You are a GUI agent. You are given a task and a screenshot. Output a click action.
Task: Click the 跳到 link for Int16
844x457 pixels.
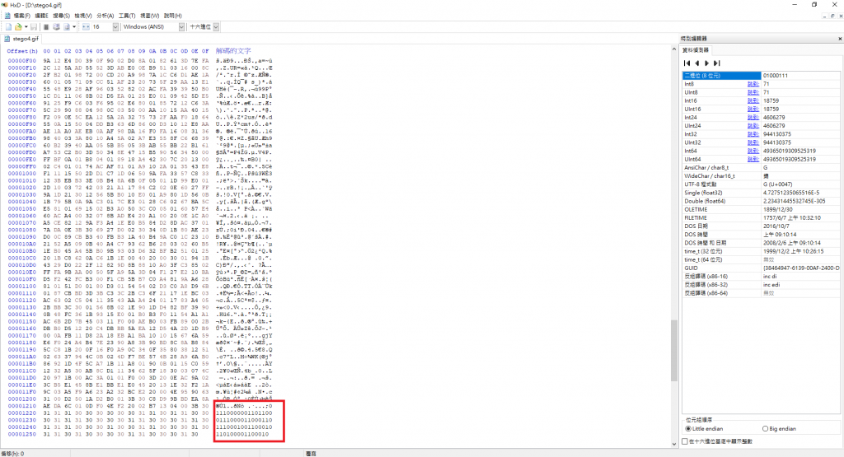pyautogui.click(x=753, y=100)
